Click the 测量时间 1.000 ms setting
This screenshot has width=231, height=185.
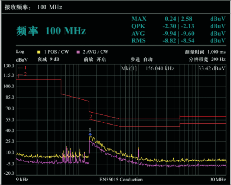pos(205,52)
